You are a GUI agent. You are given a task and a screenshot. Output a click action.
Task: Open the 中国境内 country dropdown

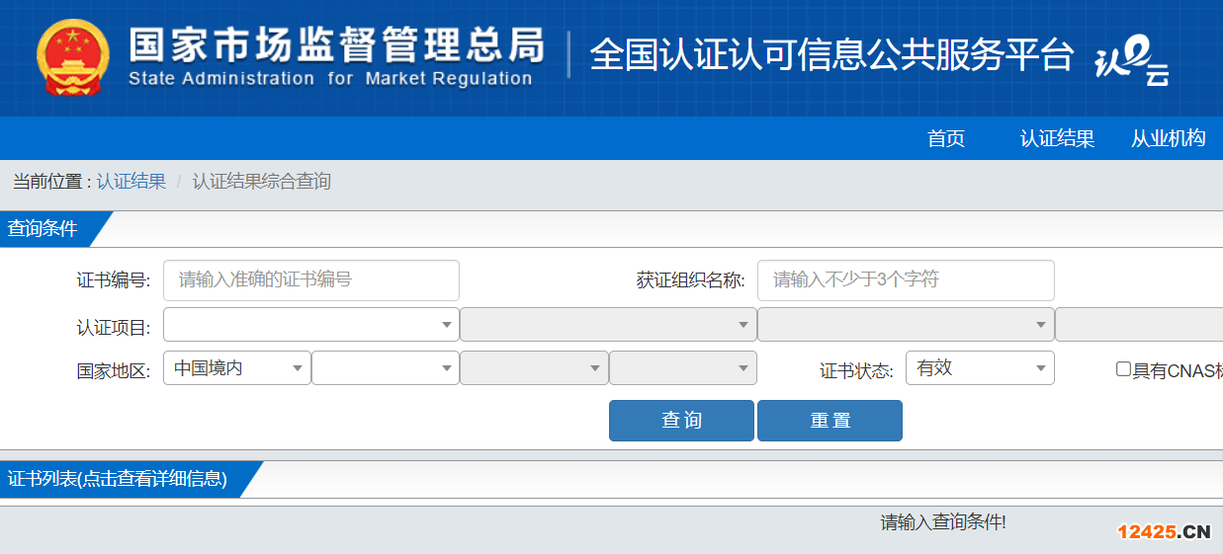(236, 368)
